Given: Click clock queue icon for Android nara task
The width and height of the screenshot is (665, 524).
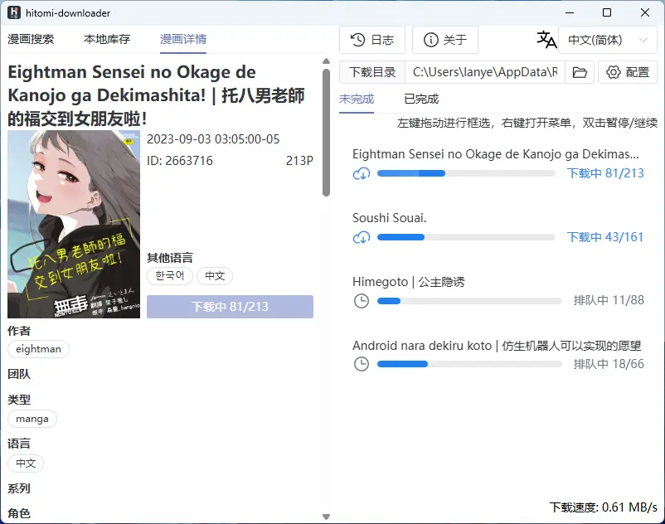Looking at the screenshot, I should [362, 364].
